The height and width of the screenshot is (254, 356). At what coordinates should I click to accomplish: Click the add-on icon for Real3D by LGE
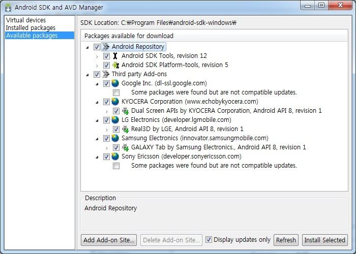[125, 129]
